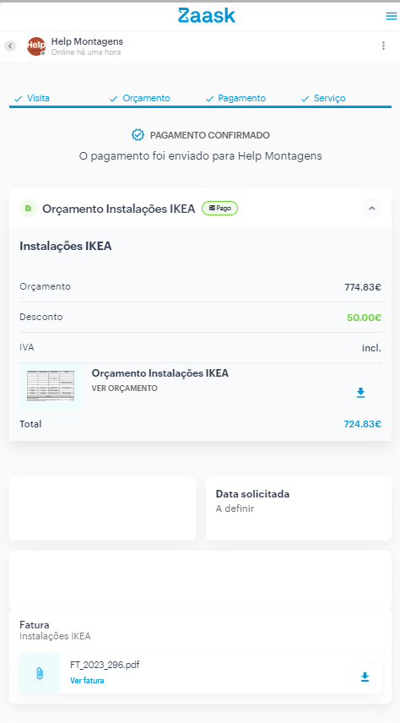The width and height of the screenshot is (400, 723).
Task: Click the Data solicitada heading
Action: point(252,494)
